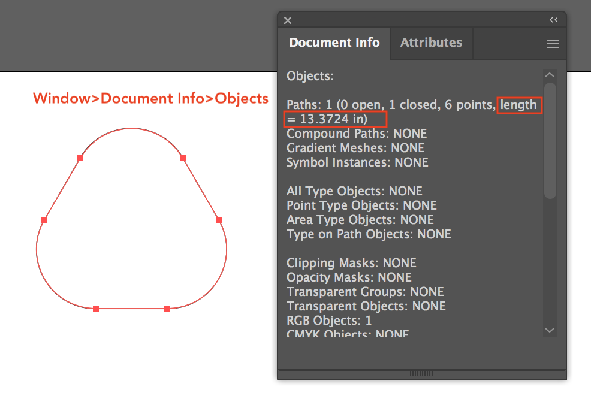Click 'Area Type Objects: NONE' line
591x405 pixels.
360,220
